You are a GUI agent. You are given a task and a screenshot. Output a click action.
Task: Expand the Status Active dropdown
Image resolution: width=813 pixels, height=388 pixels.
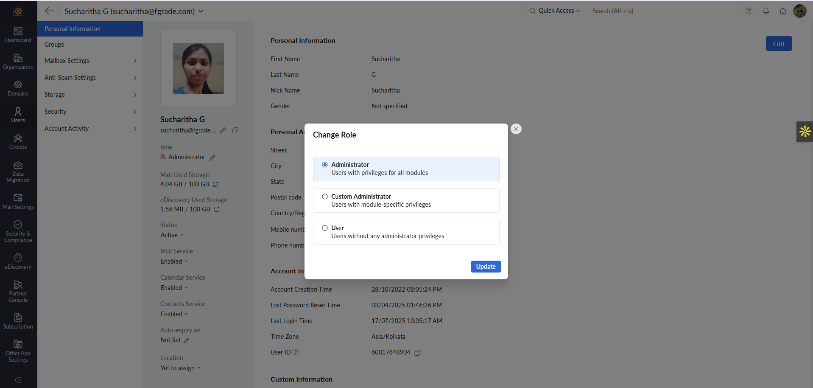point(172,235)
